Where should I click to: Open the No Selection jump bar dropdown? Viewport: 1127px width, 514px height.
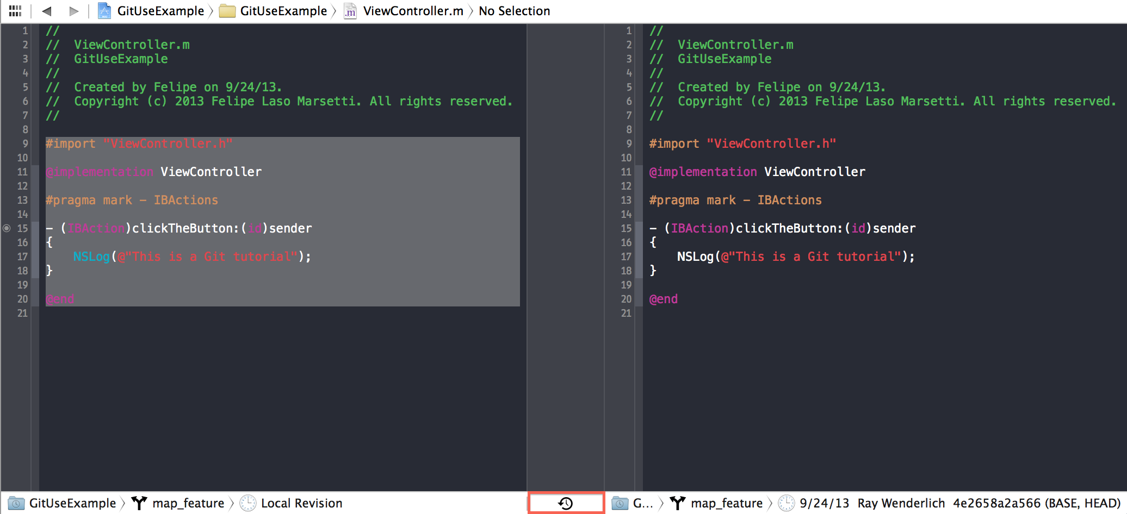(513, 10)
